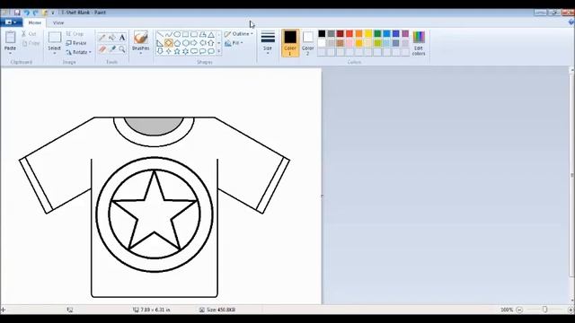This screenshot has height=323, width=575.
Task: Select the Pencil tool
Action: [102, 38]
